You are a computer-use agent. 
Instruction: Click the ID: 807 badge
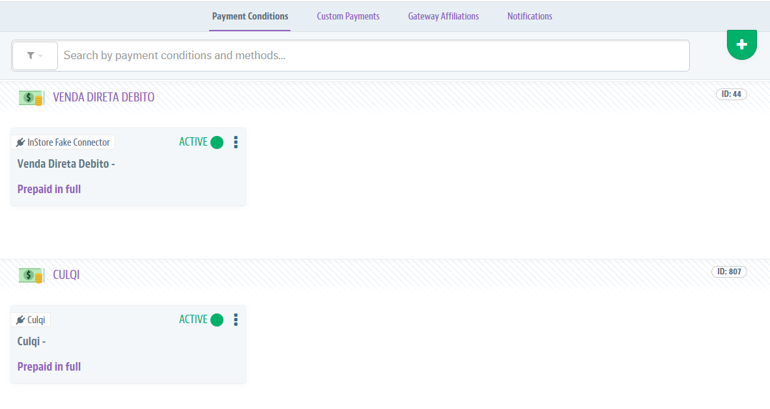(x=729, y=272)
